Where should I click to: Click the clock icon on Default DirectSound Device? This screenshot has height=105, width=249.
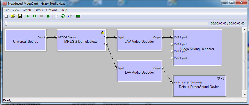point(219,78)
